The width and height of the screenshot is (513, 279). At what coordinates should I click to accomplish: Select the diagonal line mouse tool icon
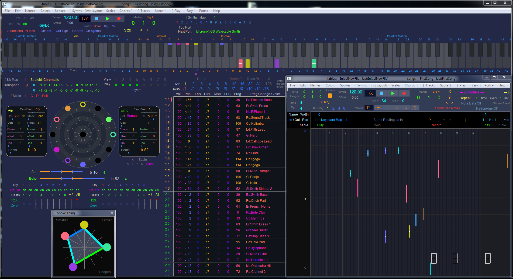pyautogui.click(x=387, y=108)
